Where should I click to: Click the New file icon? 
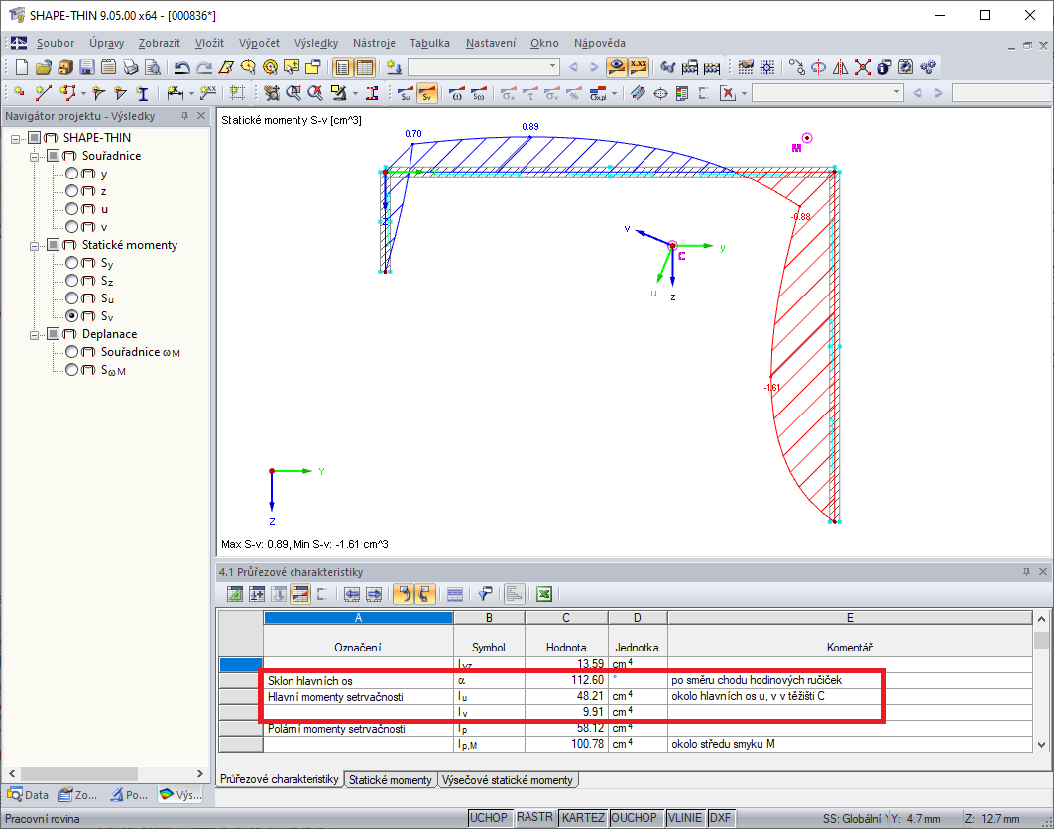pos(22,67)
